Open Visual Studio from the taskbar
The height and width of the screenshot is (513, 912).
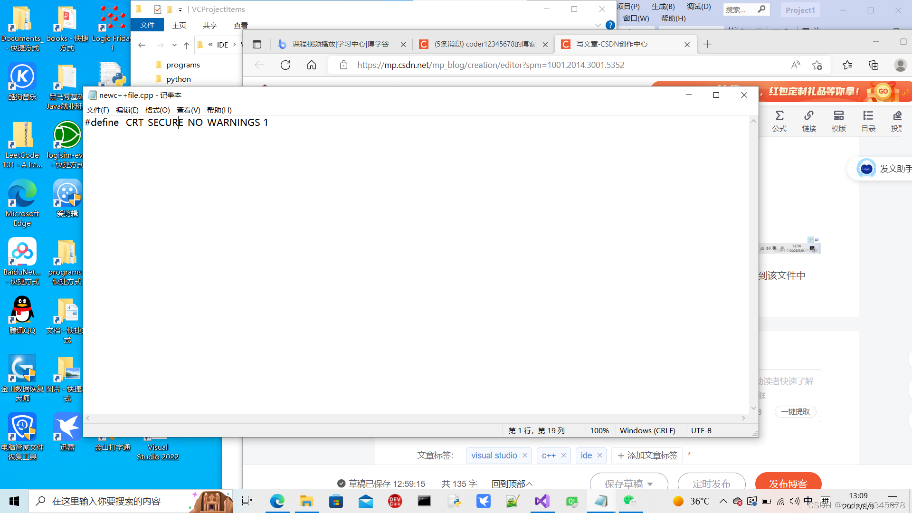coord(542,501)
